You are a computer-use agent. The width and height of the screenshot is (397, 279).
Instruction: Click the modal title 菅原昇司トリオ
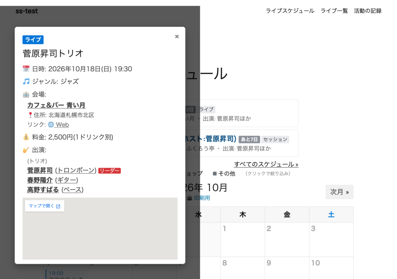(53, 53)
